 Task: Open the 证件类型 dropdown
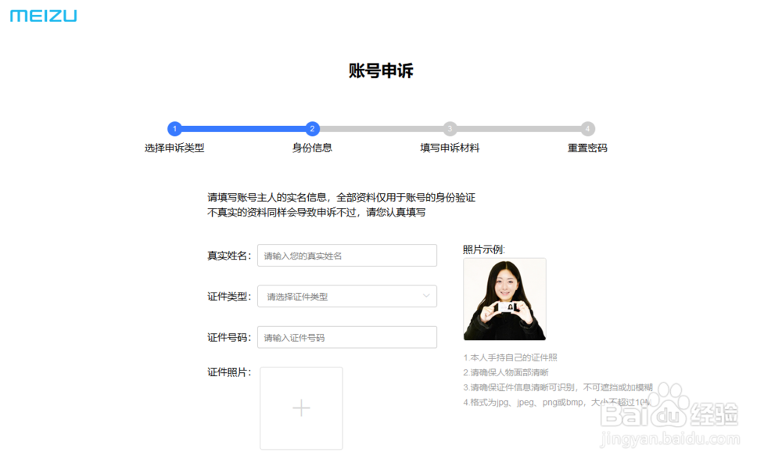[346, 296]
